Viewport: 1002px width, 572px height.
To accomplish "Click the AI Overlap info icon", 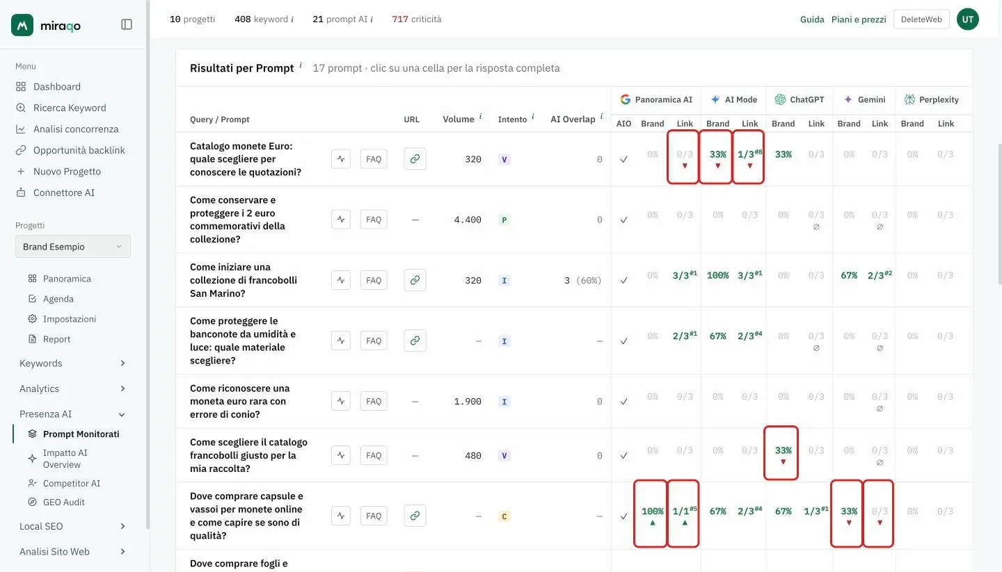I will click(x=601, y=117).
